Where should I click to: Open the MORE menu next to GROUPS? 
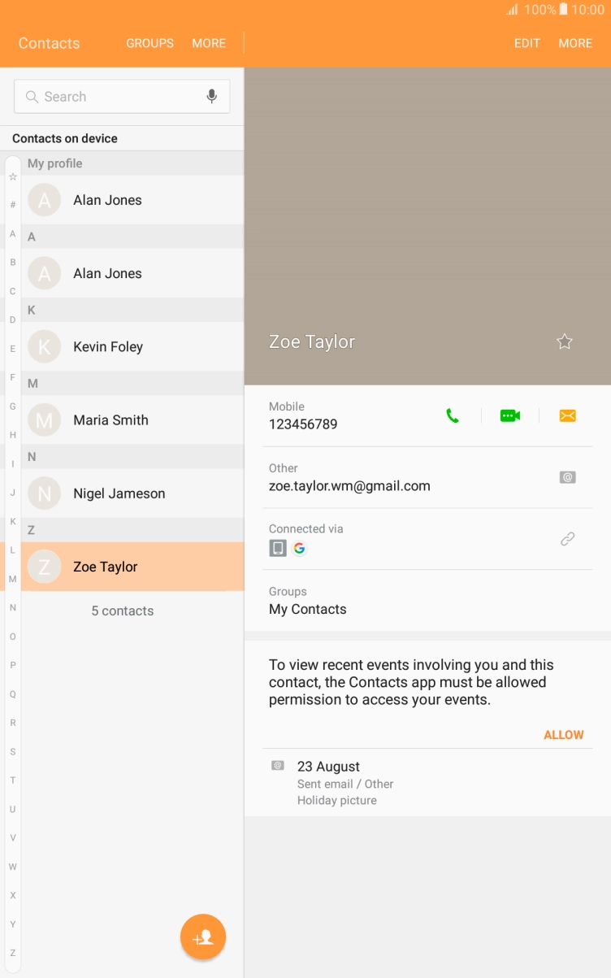point(209,43)
